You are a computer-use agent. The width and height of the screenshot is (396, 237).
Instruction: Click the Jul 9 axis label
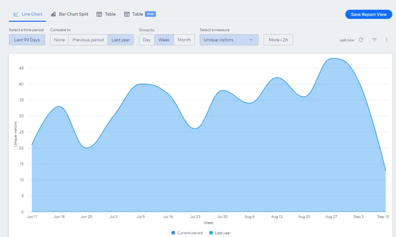pos(141,217)
